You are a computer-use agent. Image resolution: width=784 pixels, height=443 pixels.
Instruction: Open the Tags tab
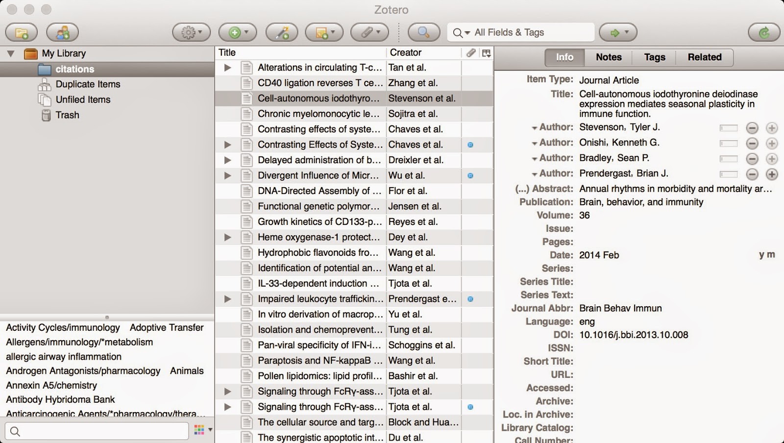655,57
